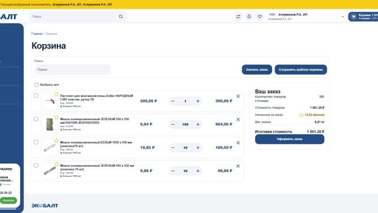Click the Экобалт logo in footer
This screenshot has height=213, width=378.
tap(45, 205)
